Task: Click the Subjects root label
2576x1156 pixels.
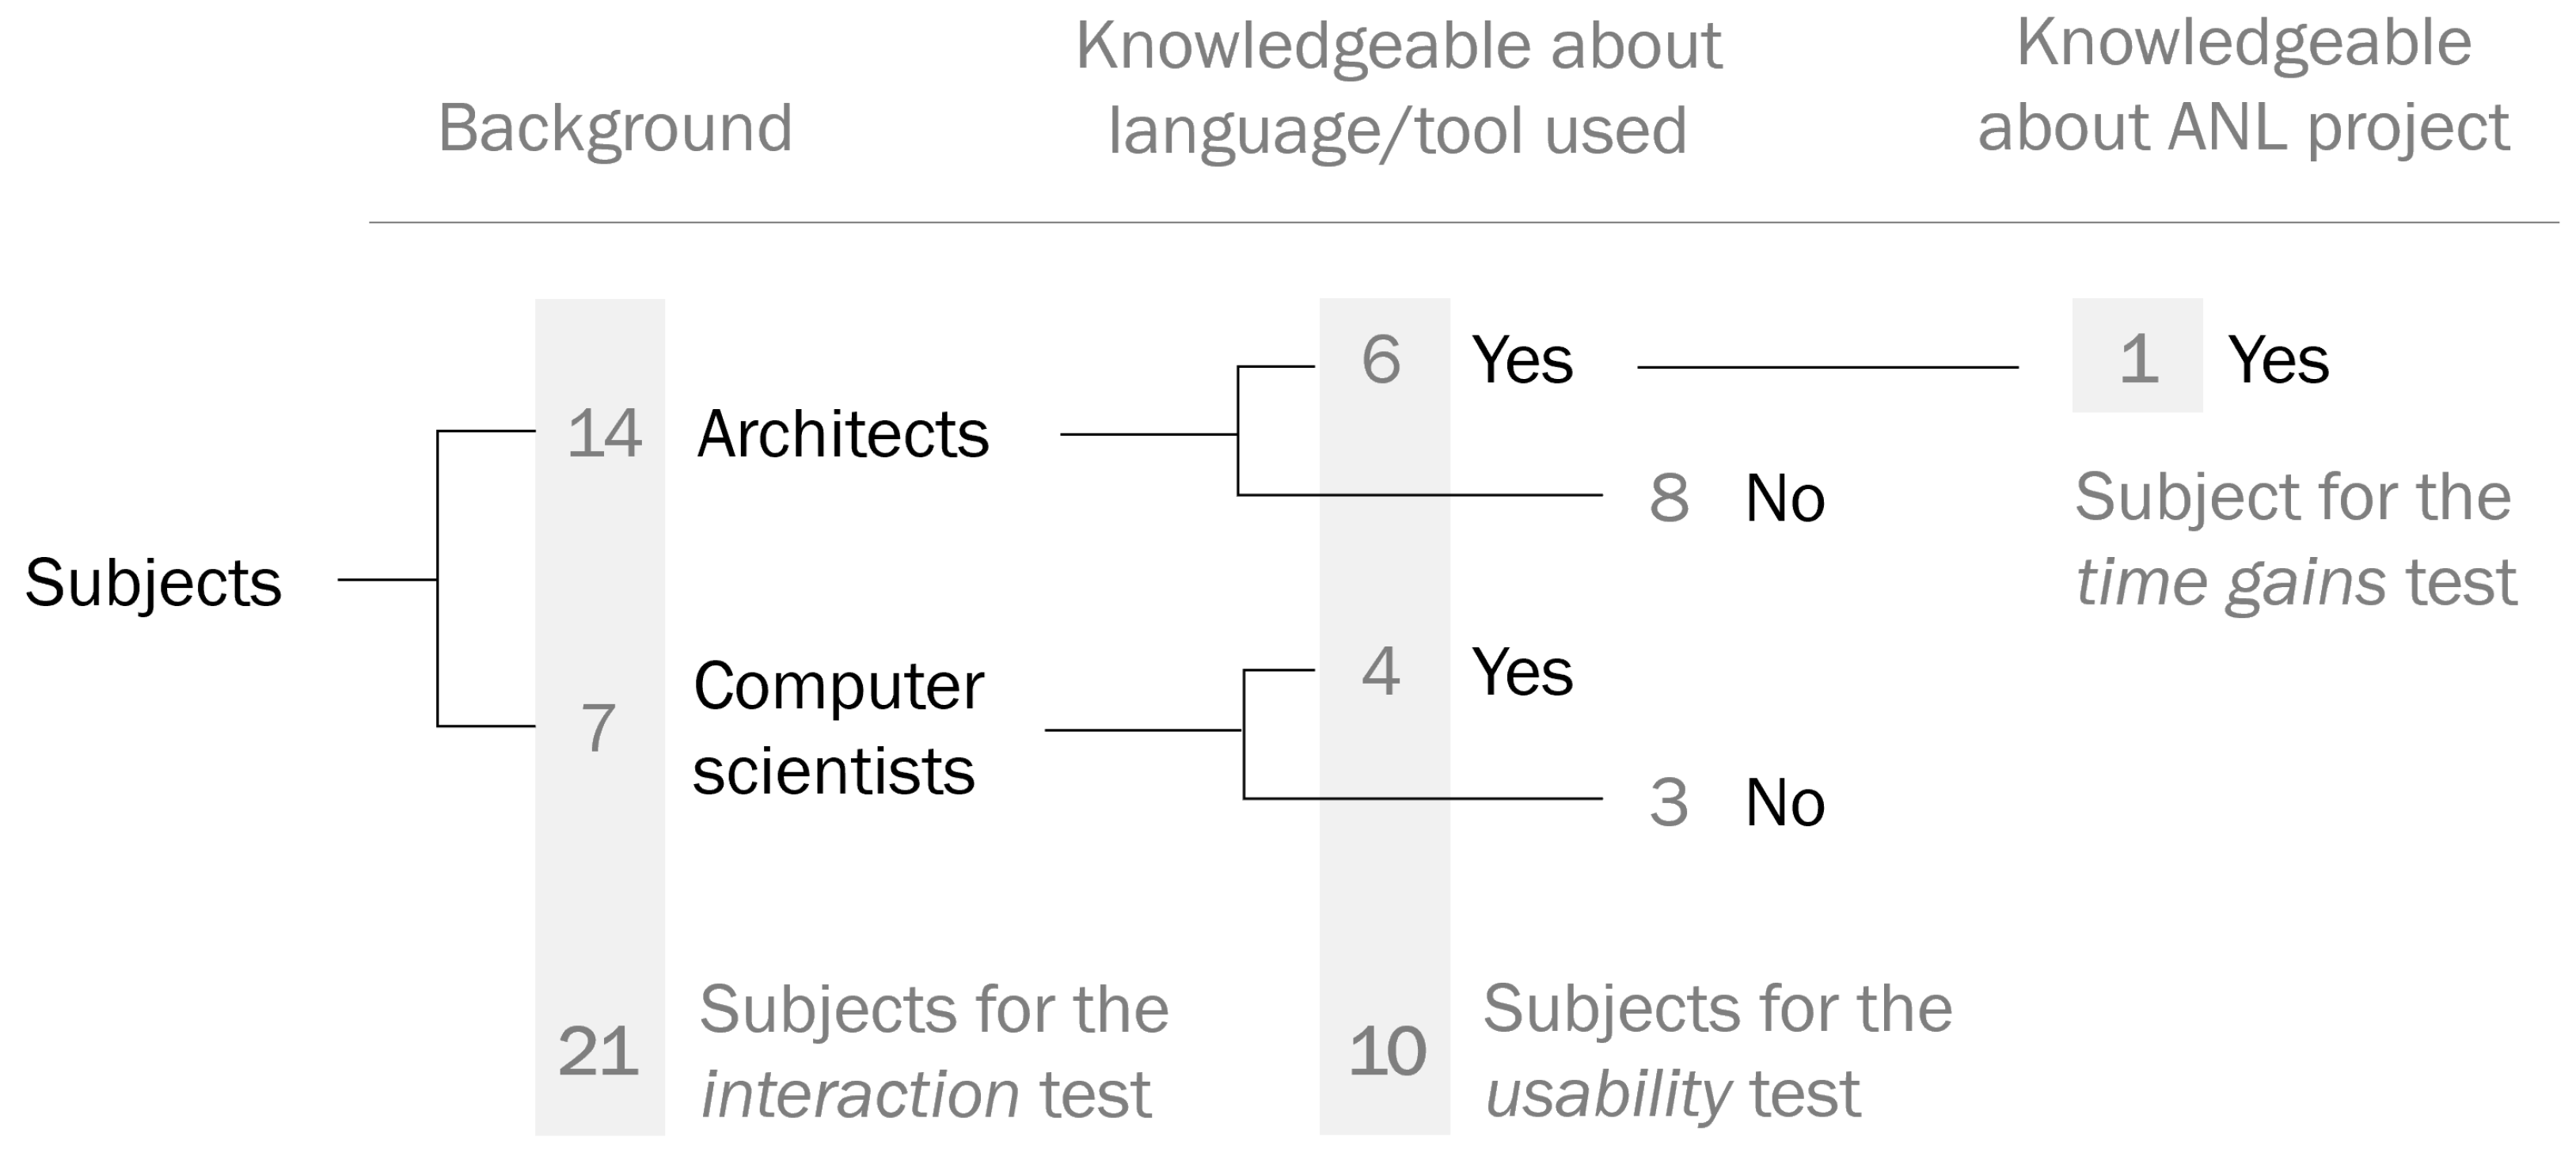Action: point(153,582)
